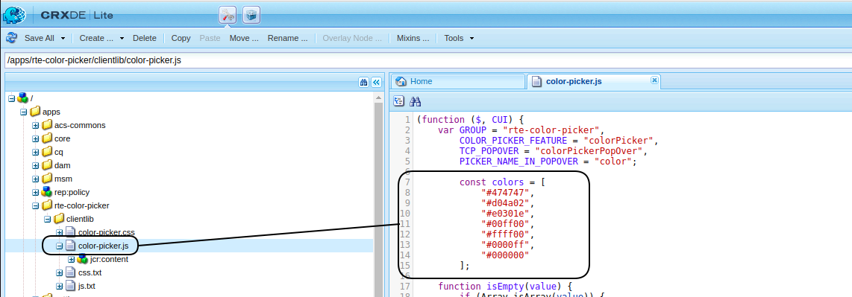Open the Save All dropdown arrow
852x297 pixels.
pyautogui.click(x=63, y=39)
